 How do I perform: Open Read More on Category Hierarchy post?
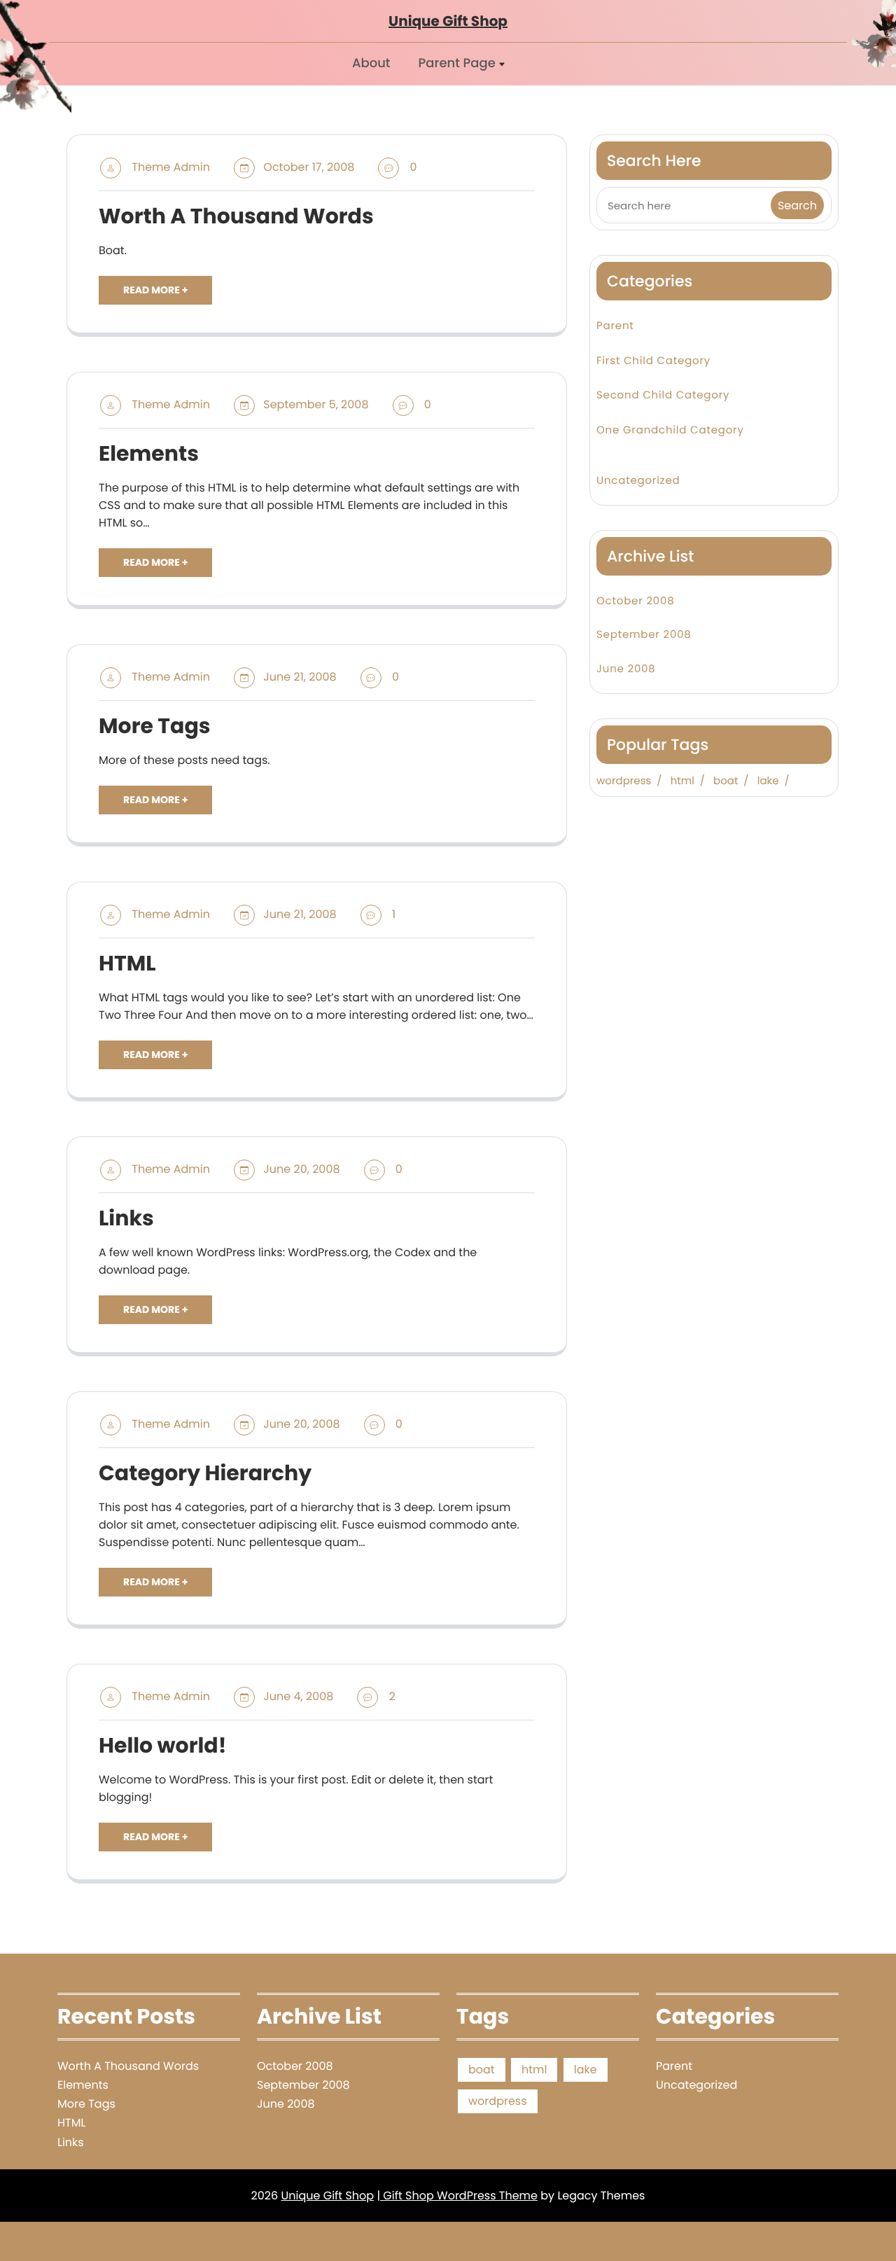155,1582
